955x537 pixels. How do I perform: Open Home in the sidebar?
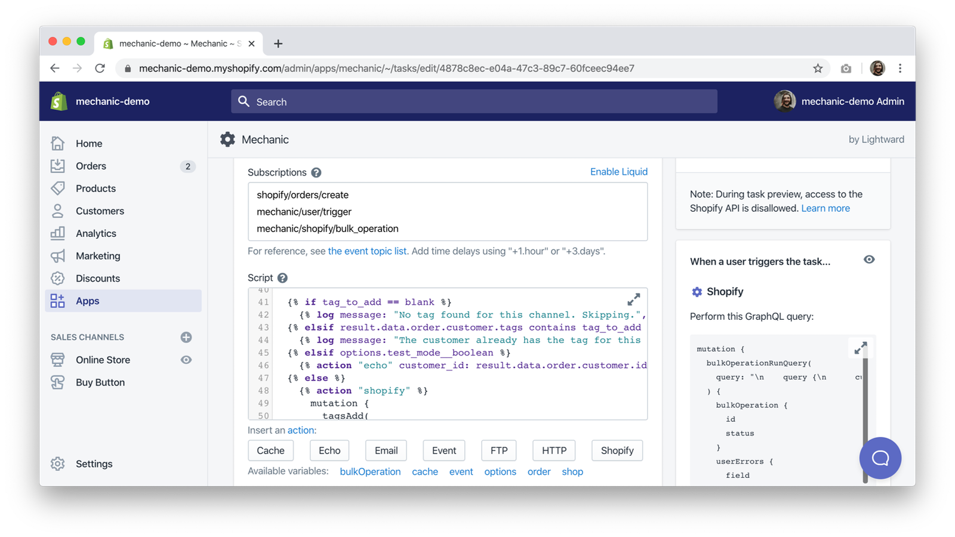pyautogui.click(x=88, y=143)
